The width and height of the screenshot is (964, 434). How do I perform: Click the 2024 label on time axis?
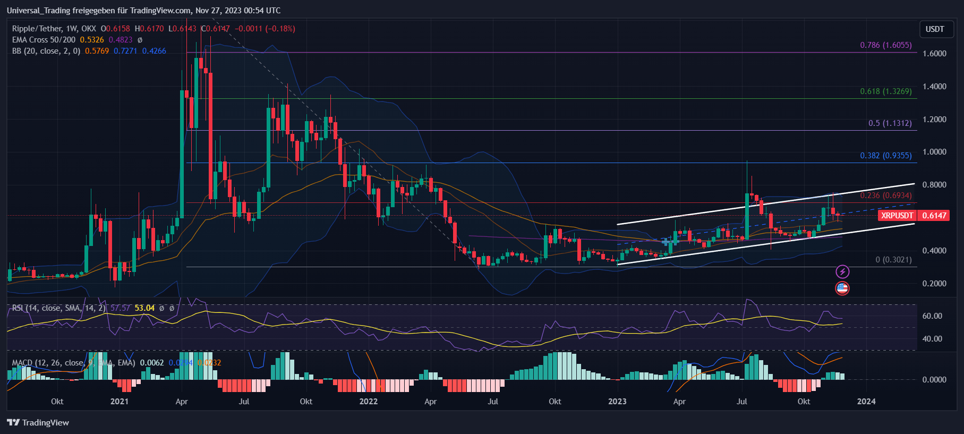click(866, 401)
